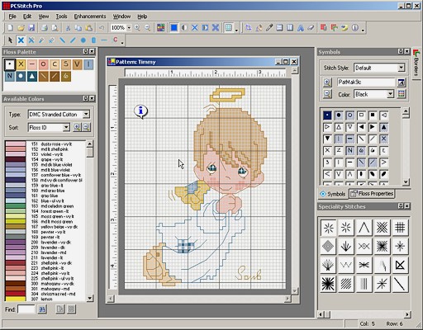The width and height of the screenshot is (423, 330).
Task: Toggle the bold blue X stitch view
Action: (216, 28)
